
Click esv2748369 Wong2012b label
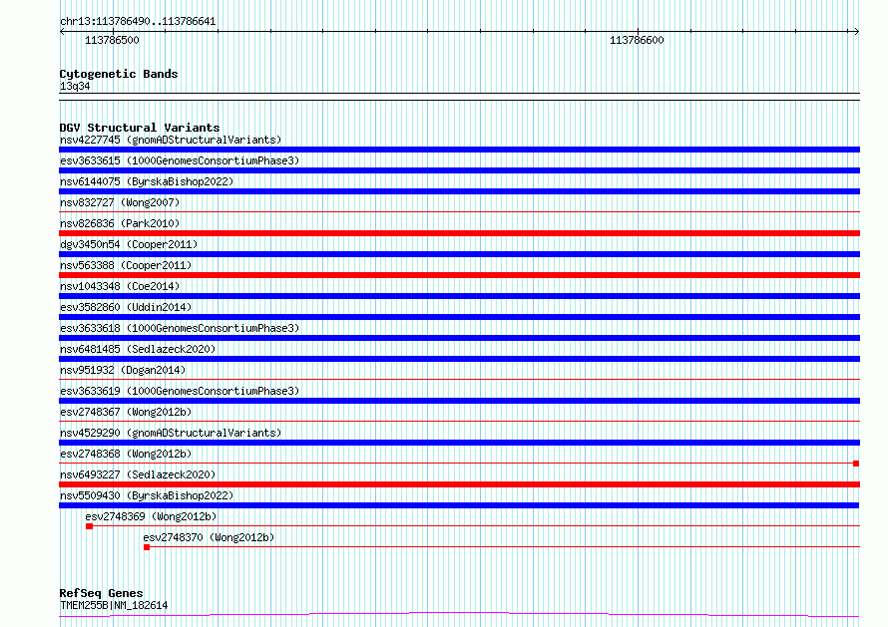pyautogui.click(x=152, y=516)
